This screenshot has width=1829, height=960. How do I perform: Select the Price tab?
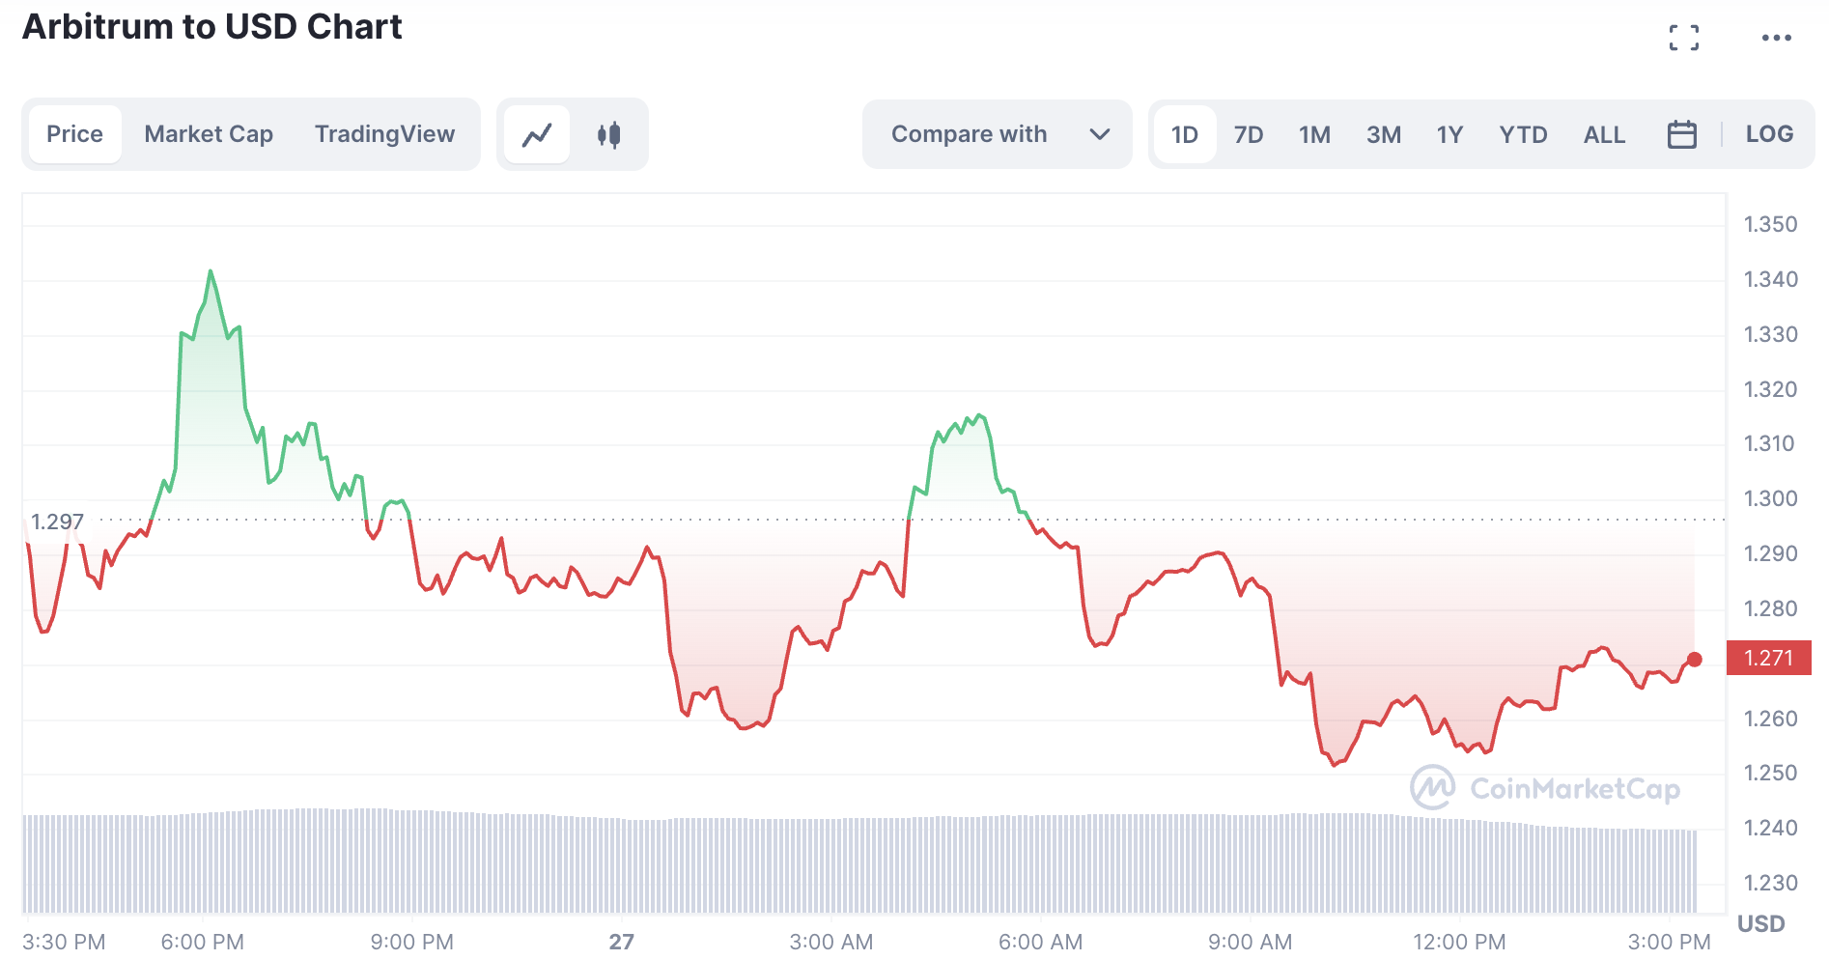coord(74,134)
